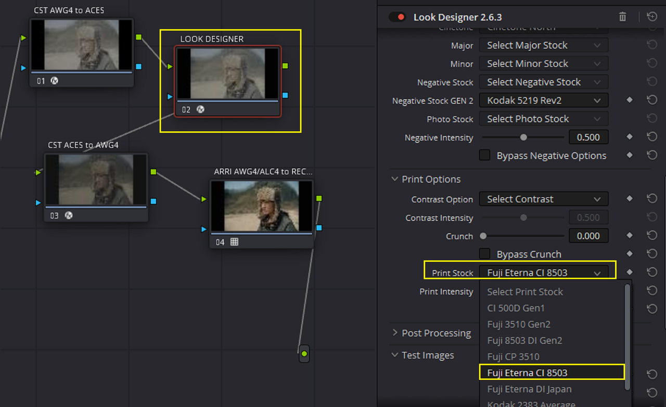Add keyframe for Contrast Option
666x407 pixels.
[x=630, y=199]
